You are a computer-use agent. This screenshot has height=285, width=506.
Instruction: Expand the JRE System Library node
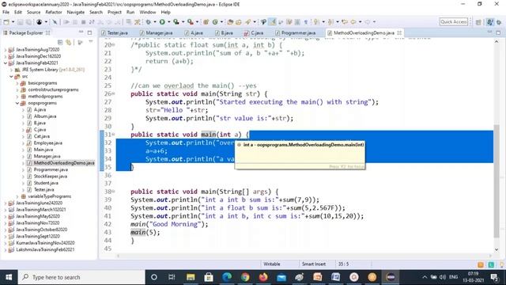point(11,70)
